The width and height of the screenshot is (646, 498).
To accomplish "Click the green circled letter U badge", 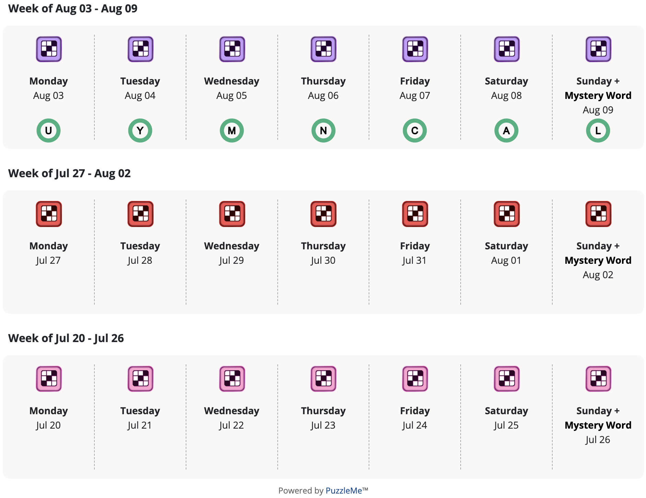I will (48, 131).
